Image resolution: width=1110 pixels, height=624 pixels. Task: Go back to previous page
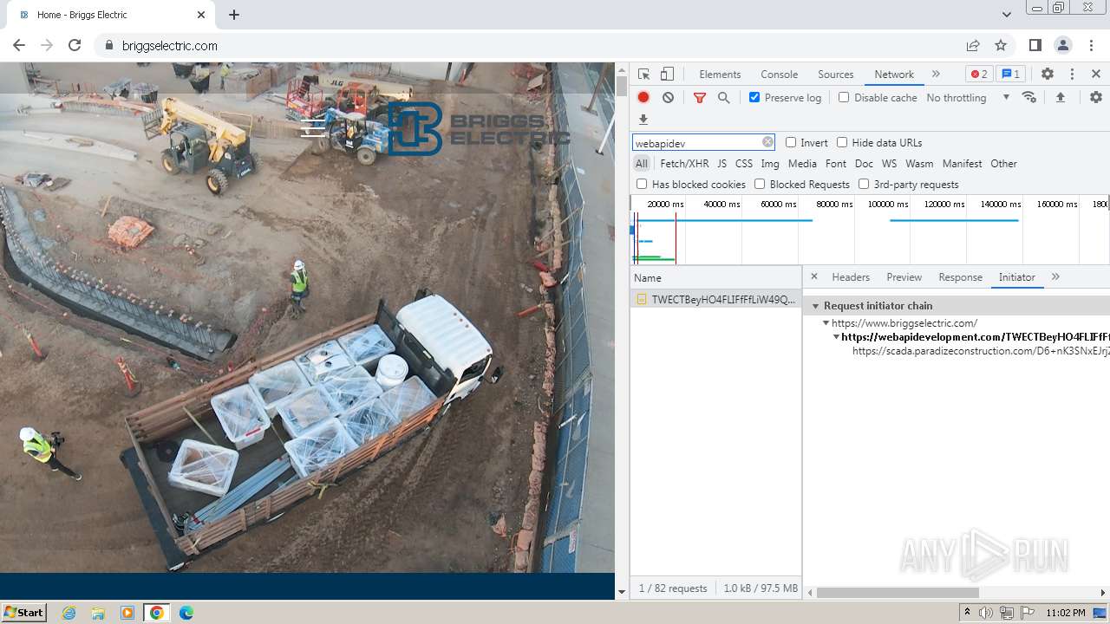(19, 45)
